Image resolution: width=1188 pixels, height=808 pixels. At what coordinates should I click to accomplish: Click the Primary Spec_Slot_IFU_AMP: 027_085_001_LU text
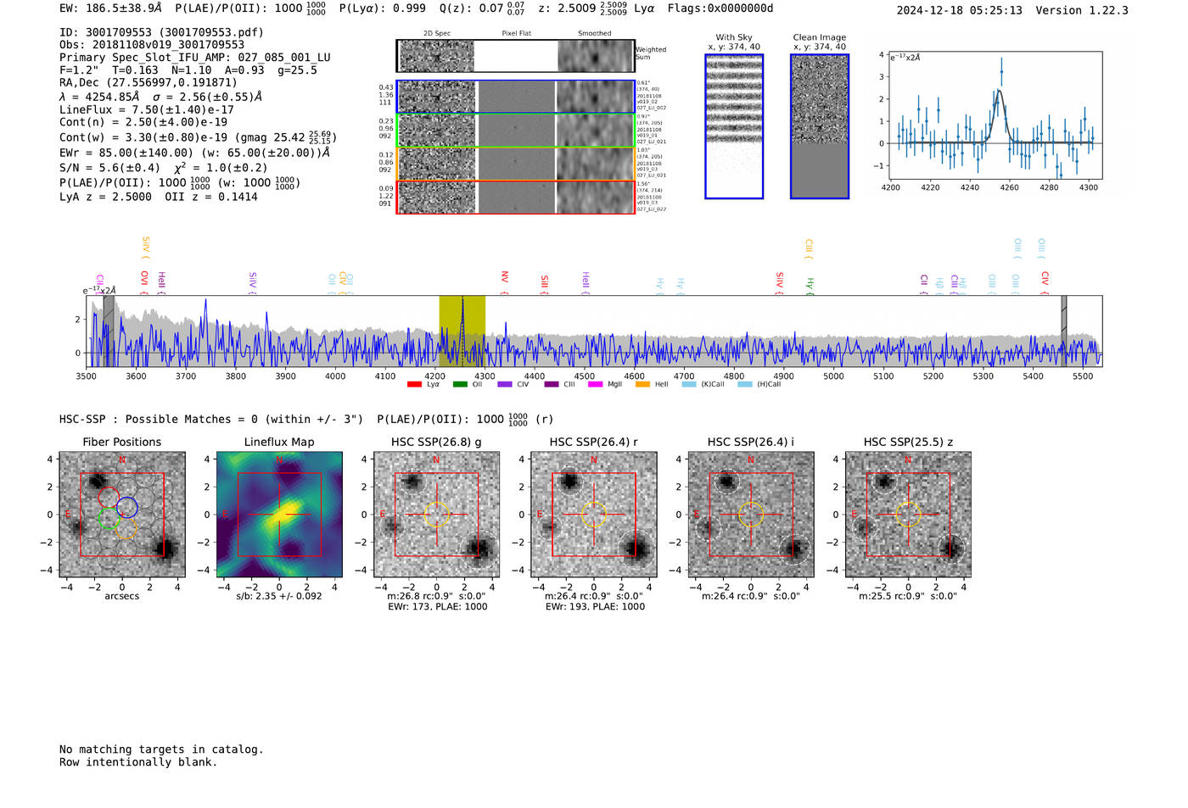pos(195,58)
